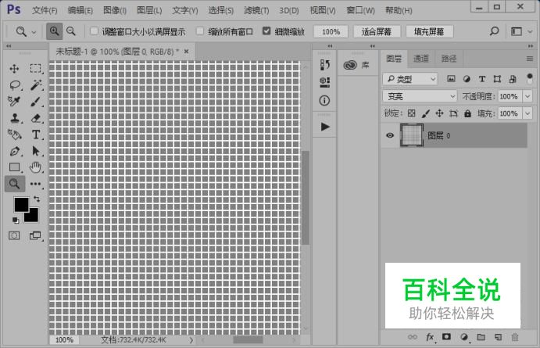The image size is (540, 348).
Task: Select the Move tool
Action: 14,69
